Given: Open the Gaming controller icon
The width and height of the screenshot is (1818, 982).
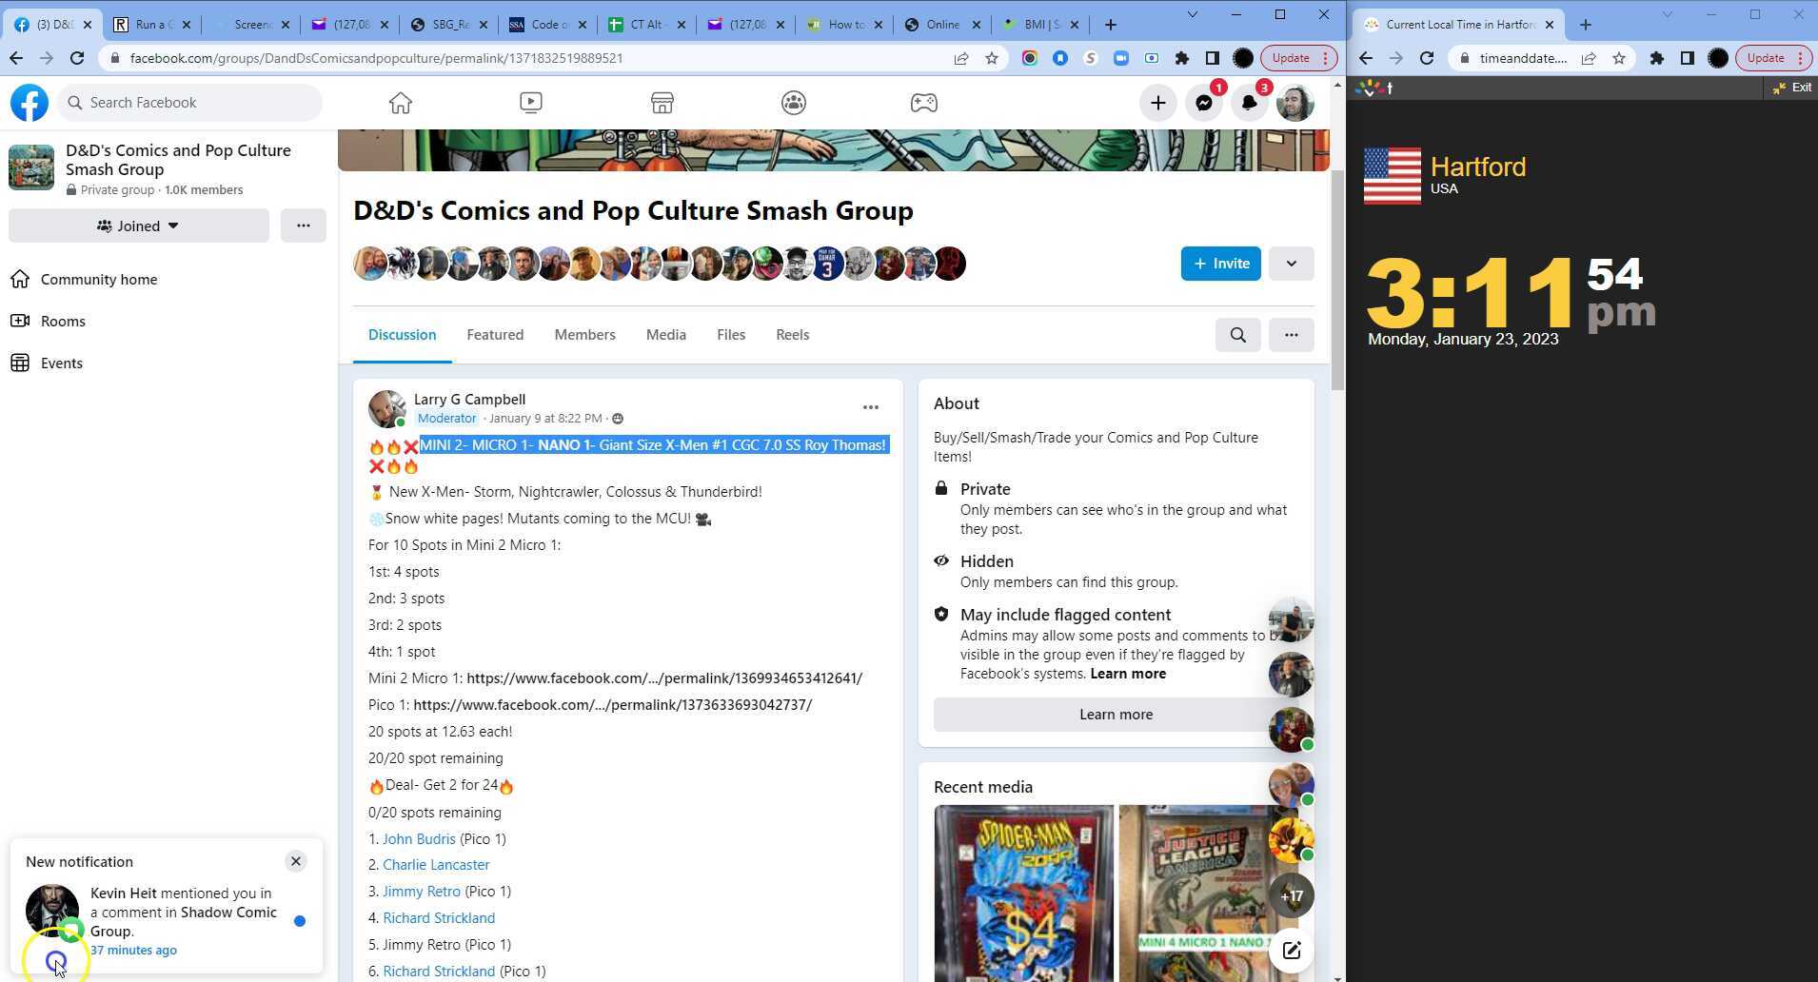Looking at the screenshot, I should coord(924,103).
